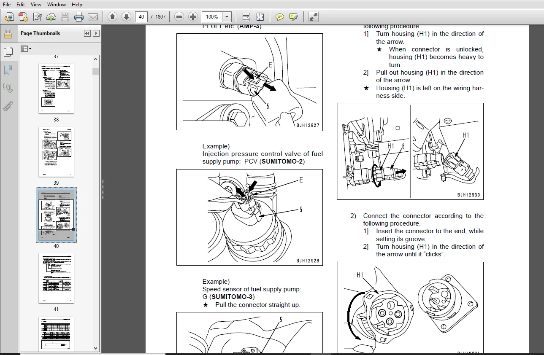544x355 pixels.
Task: Click the email envelope icon
Action: (x=93, y=17)
